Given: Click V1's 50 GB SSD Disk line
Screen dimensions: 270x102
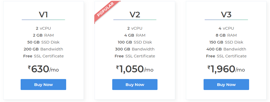Looking at the screenshot, I should click(43, 42).
